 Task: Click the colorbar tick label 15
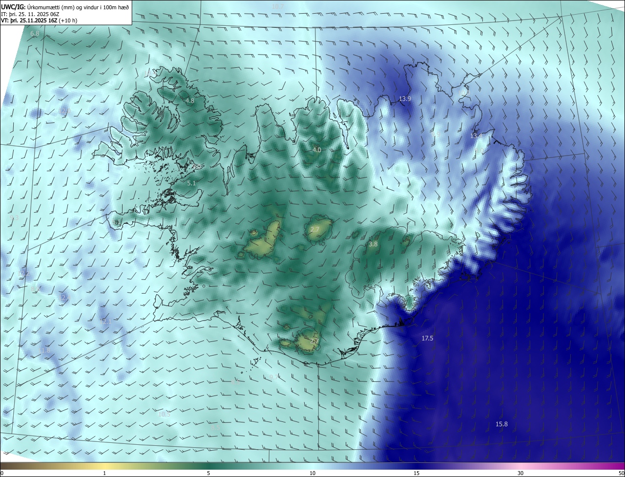[417, 473]
